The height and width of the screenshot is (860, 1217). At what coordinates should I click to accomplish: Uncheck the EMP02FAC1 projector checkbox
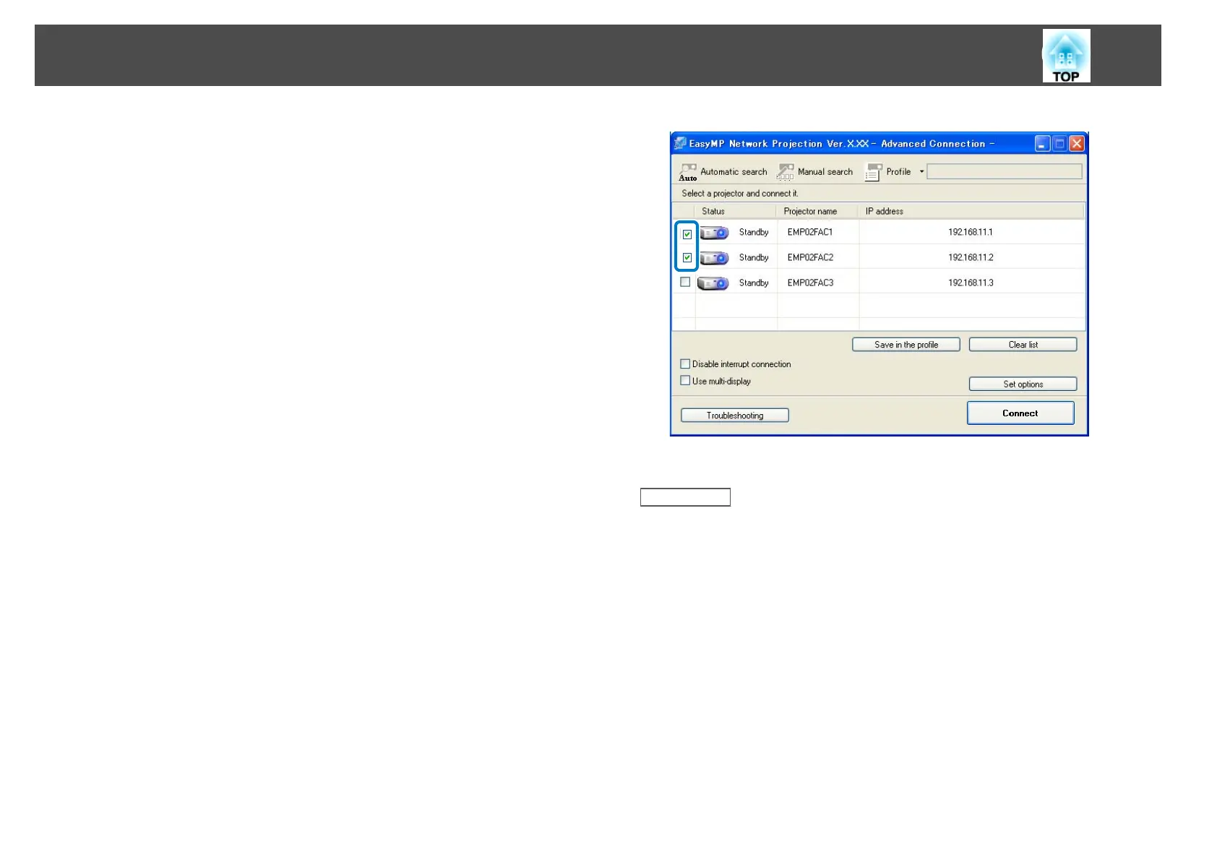(x=687, y=234)
